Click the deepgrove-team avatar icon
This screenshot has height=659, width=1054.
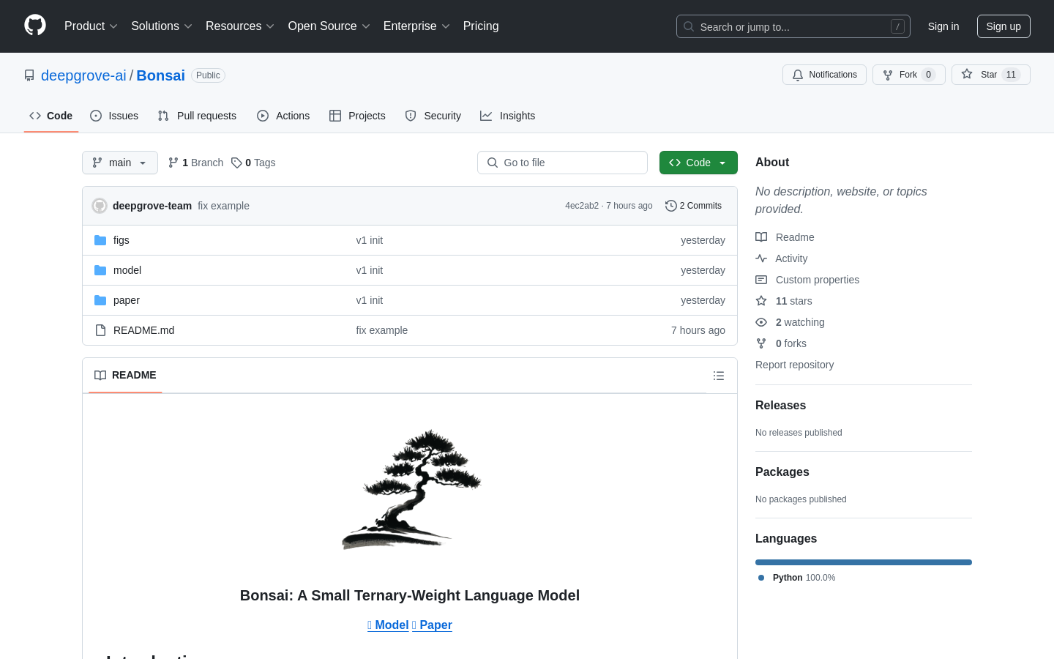(100, 206)
